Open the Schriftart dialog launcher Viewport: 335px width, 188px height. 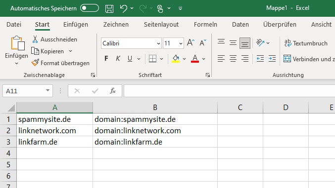coord(208,75)
